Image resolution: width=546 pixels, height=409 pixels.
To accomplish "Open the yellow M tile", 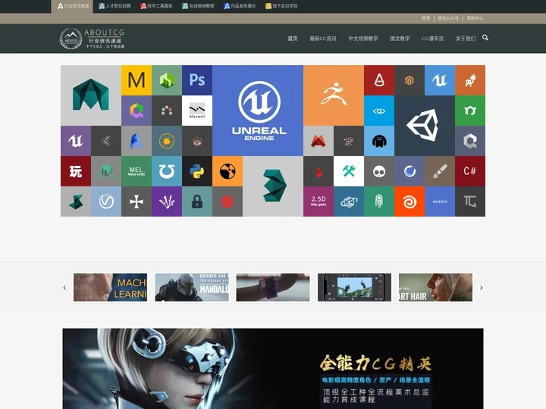I will (136, 80).
